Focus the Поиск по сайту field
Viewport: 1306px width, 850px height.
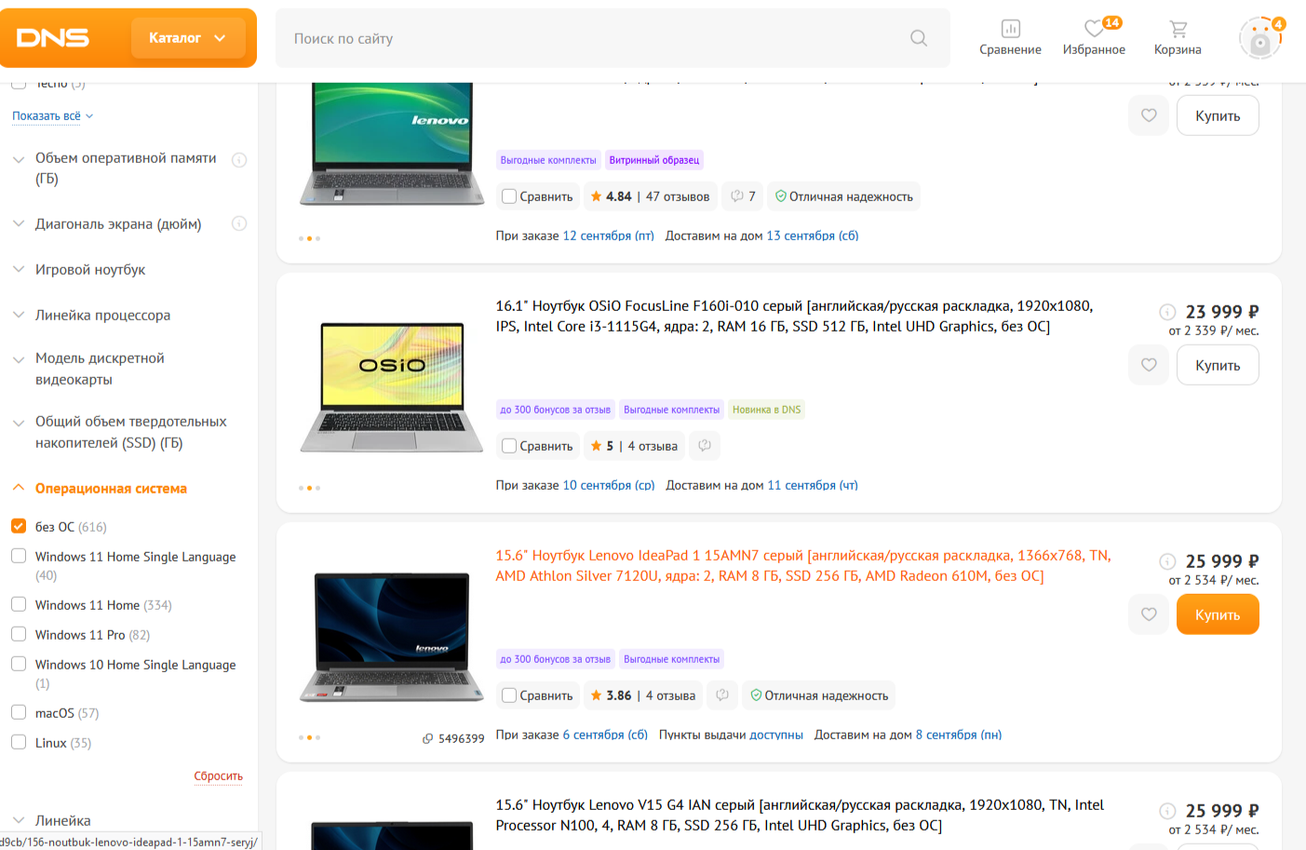596,38
